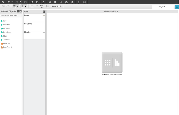Click the pencil edit icon

(x=43, y=2)
